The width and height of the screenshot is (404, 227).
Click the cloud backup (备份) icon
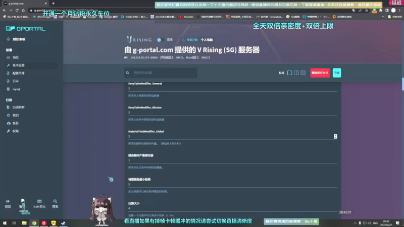coord(9,123)
